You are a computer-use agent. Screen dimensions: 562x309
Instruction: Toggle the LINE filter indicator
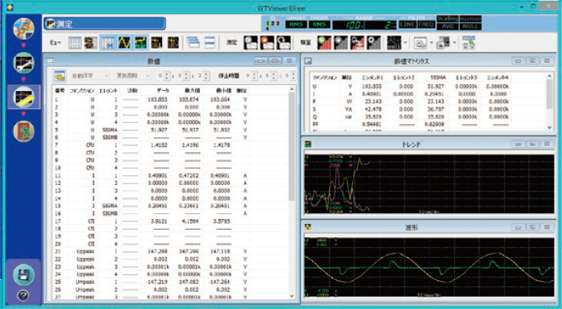pyautogui.click(x=407, y=25)
